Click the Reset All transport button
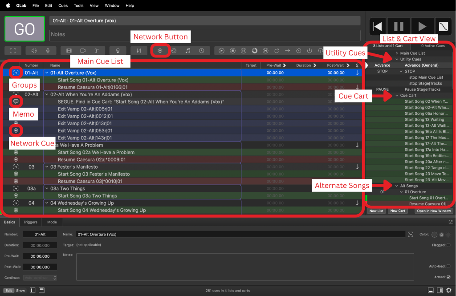The width and height of the screenshot is (456, 296). click(378, 27)
